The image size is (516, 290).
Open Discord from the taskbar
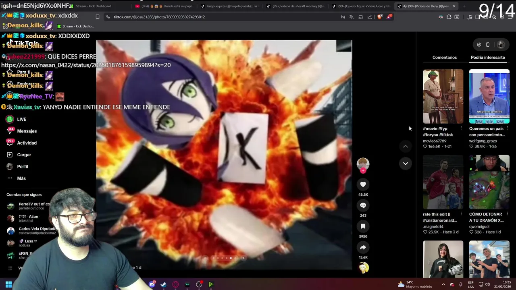coord(152,284)
